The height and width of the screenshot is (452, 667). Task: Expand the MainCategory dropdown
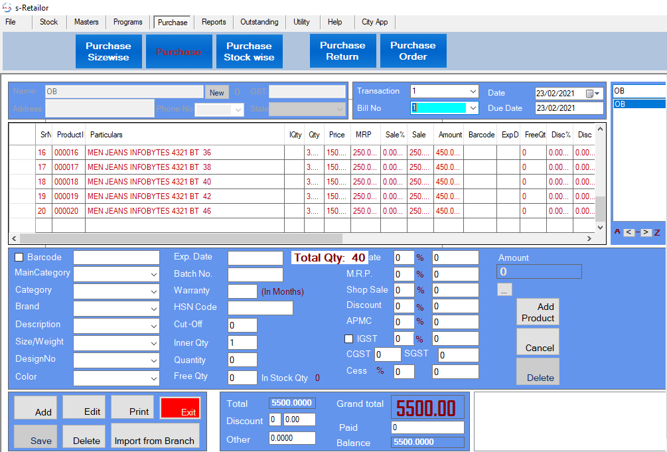point(154,274)
